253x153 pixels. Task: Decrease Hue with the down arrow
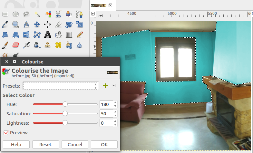click(x=115, y=106)
